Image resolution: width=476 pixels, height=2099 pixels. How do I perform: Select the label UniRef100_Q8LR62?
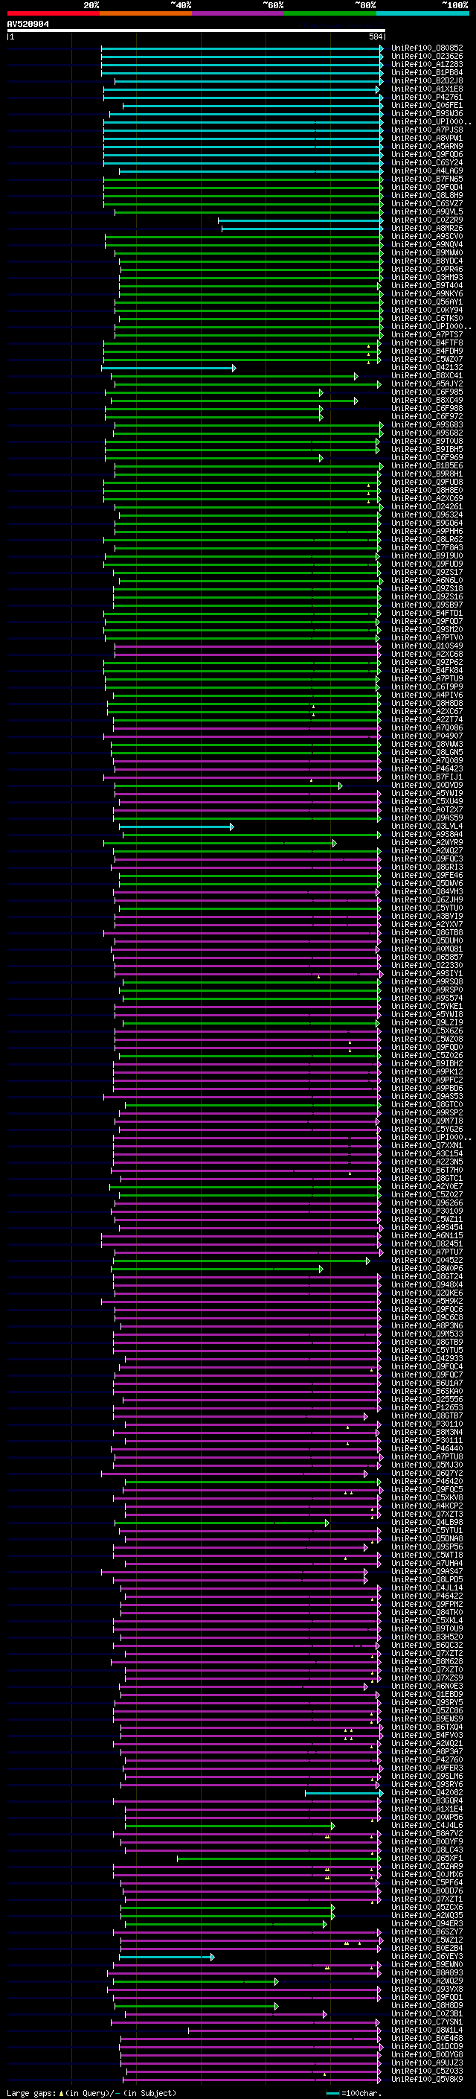click(x=426, y=539)
